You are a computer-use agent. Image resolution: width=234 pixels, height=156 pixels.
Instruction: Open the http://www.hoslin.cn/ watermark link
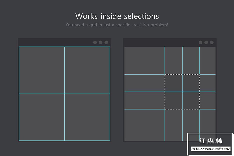[211, 149]
